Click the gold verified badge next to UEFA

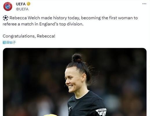click(x=28, y=4)
